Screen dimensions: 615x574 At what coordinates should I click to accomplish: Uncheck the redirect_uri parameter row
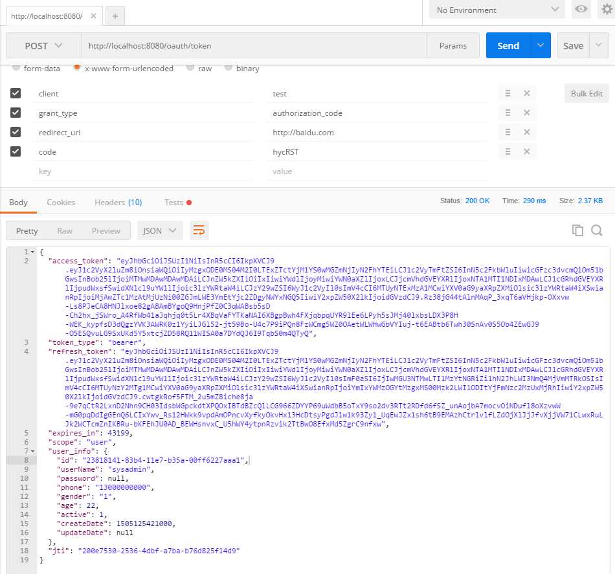(x=16, y=132)
